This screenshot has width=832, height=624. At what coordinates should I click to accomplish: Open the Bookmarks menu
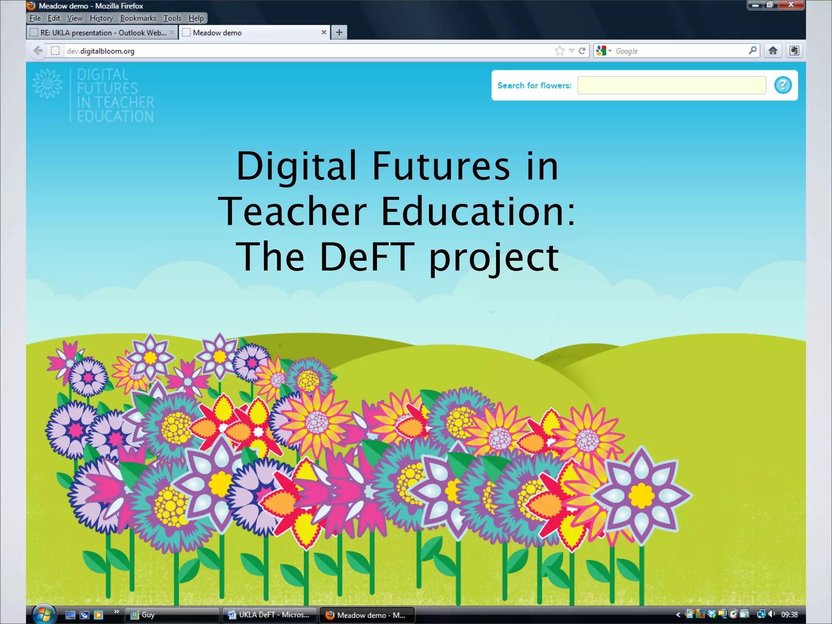click(138, 18)
